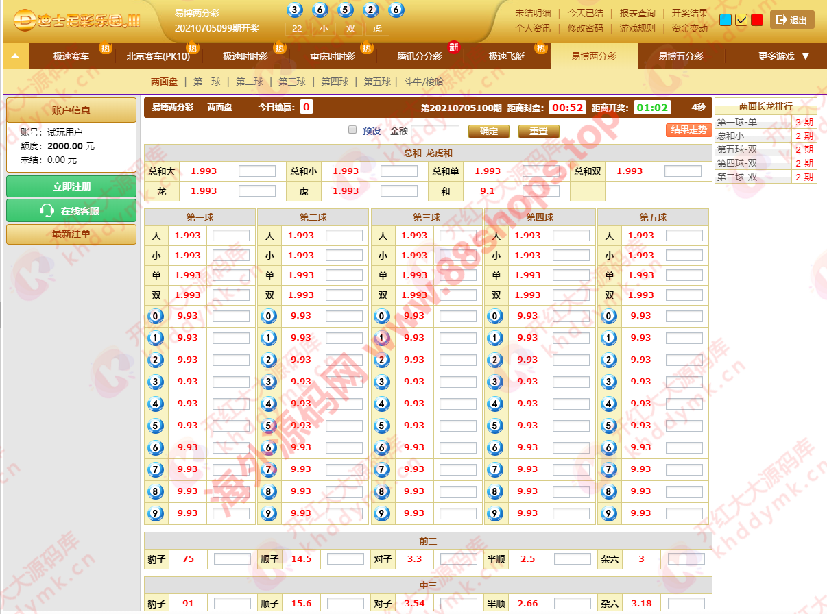Select ball number 7 under 第三球
This screenshot has width=827, height=614.
(382, 469)
